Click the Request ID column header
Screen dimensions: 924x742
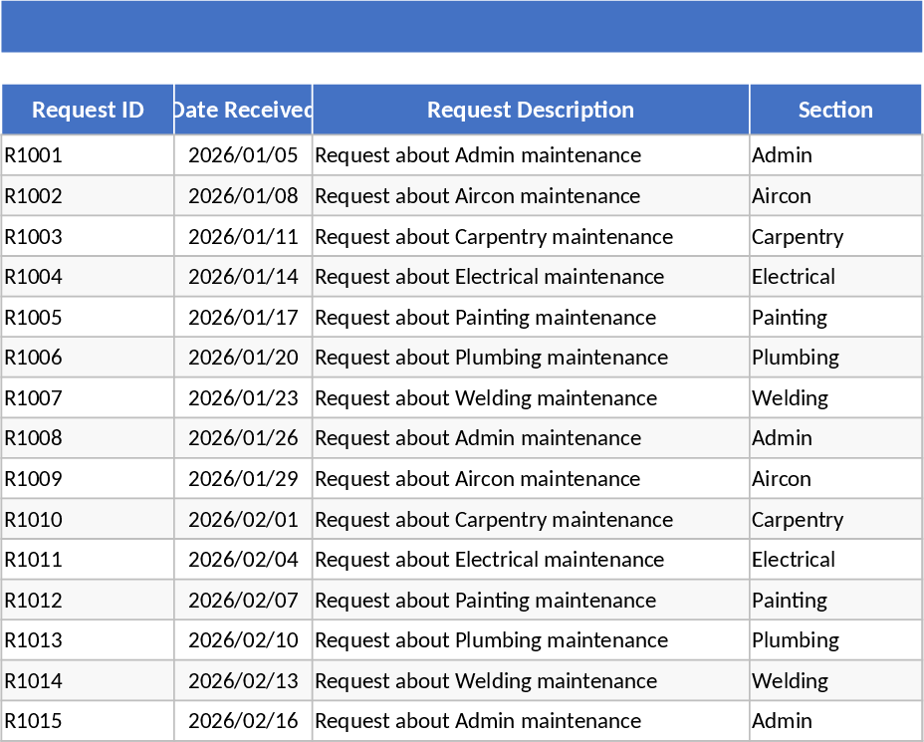pyautogui.click(x=88, y=110)
